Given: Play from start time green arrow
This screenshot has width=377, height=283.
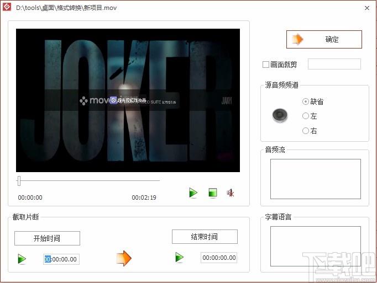Looking at the screenshot, I should [x=22, y=259].
